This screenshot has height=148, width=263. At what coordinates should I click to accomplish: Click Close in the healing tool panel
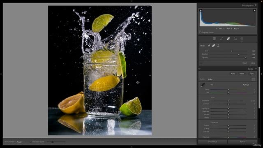[253, 63]
